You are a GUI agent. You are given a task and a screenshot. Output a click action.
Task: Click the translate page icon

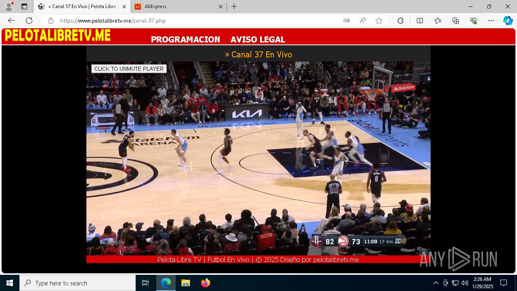click(x=347, y=21)
